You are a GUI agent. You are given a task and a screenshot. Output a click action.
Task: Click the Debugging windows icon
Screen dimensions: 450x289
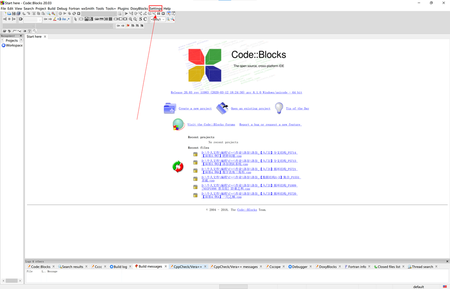click(168, 14)
